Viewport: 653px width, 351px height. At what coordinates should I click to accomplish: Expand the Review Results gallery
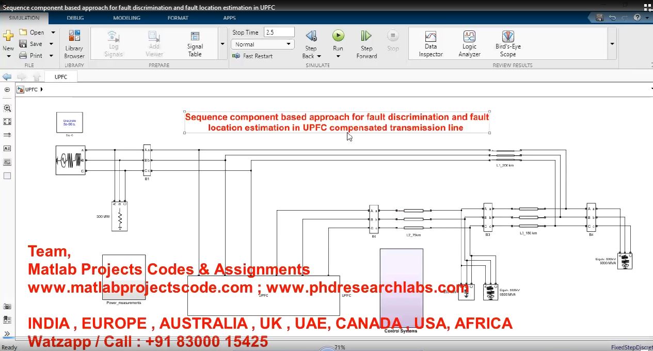(x=612, y=44)
